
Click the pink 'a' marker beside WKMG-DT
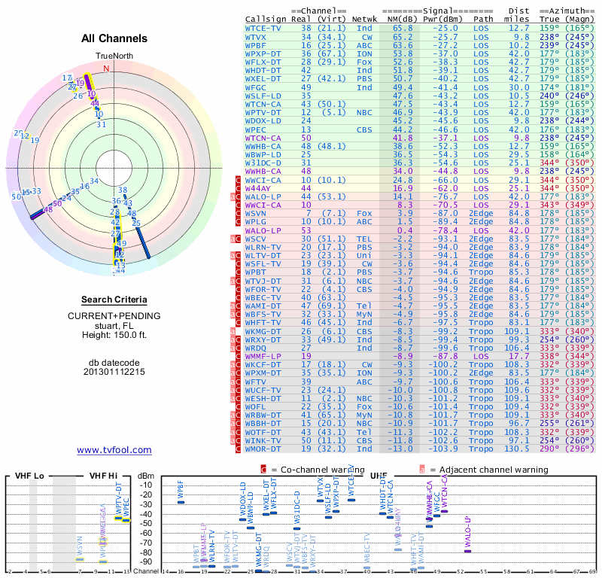(x=233, y=331)
